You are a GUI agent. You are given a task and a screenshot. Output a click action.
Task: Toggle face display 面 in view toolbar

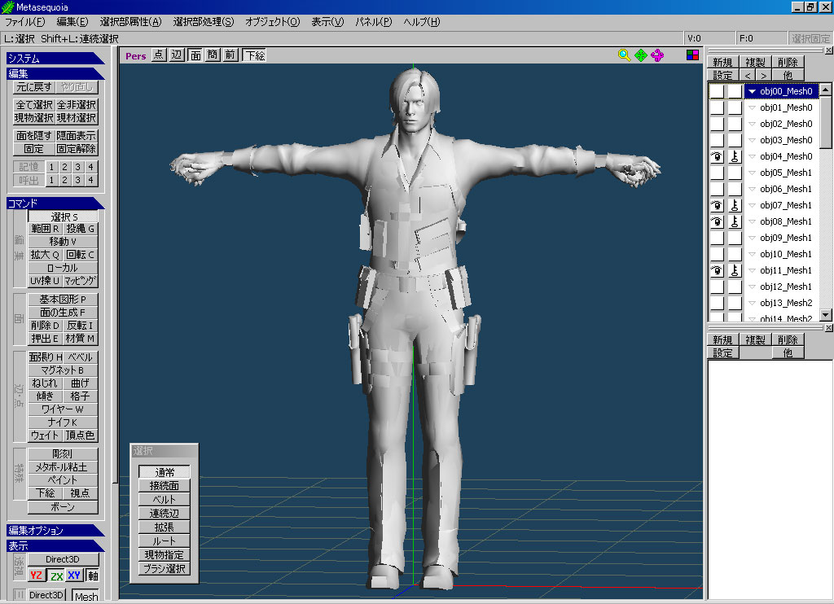pos(195,55)
